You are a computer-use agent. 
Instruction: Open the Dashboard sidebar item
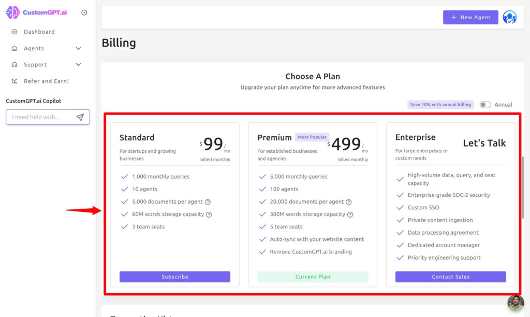[x=39, y=32]
